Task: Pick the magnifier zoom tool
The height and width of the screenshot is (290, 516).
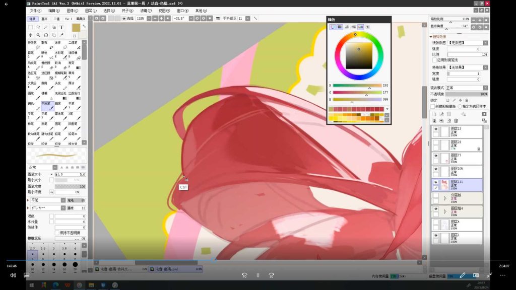Action: [x=38, y=35]
